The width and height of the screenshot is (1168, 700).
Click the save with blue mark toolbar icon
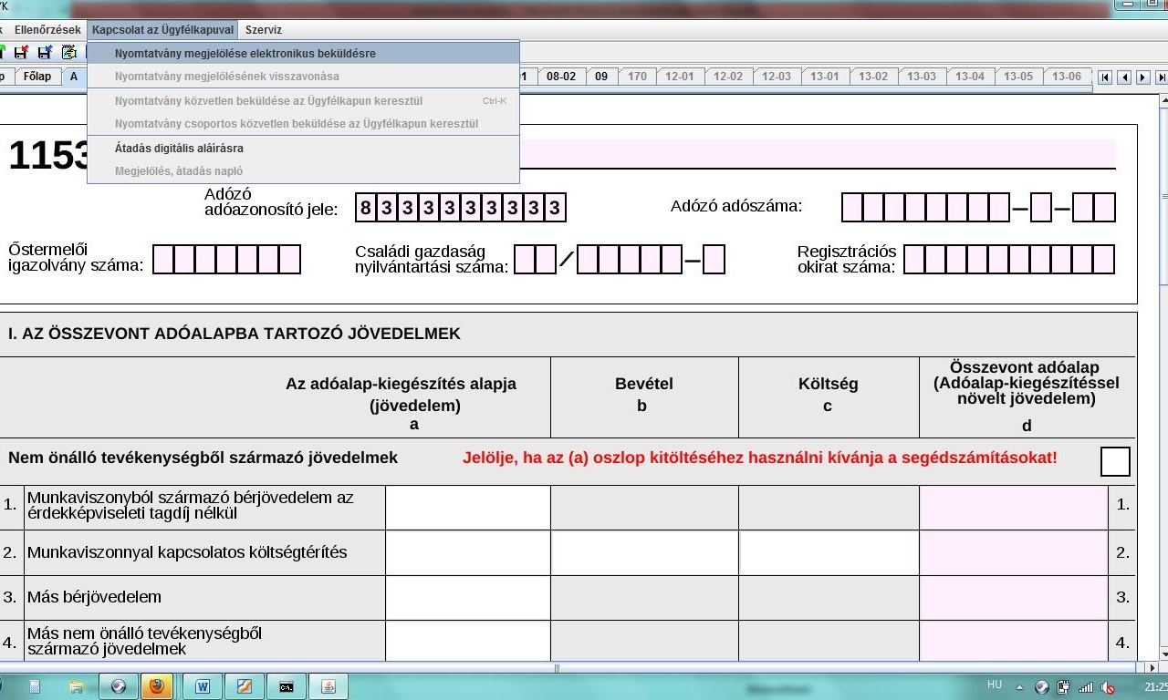45,52
